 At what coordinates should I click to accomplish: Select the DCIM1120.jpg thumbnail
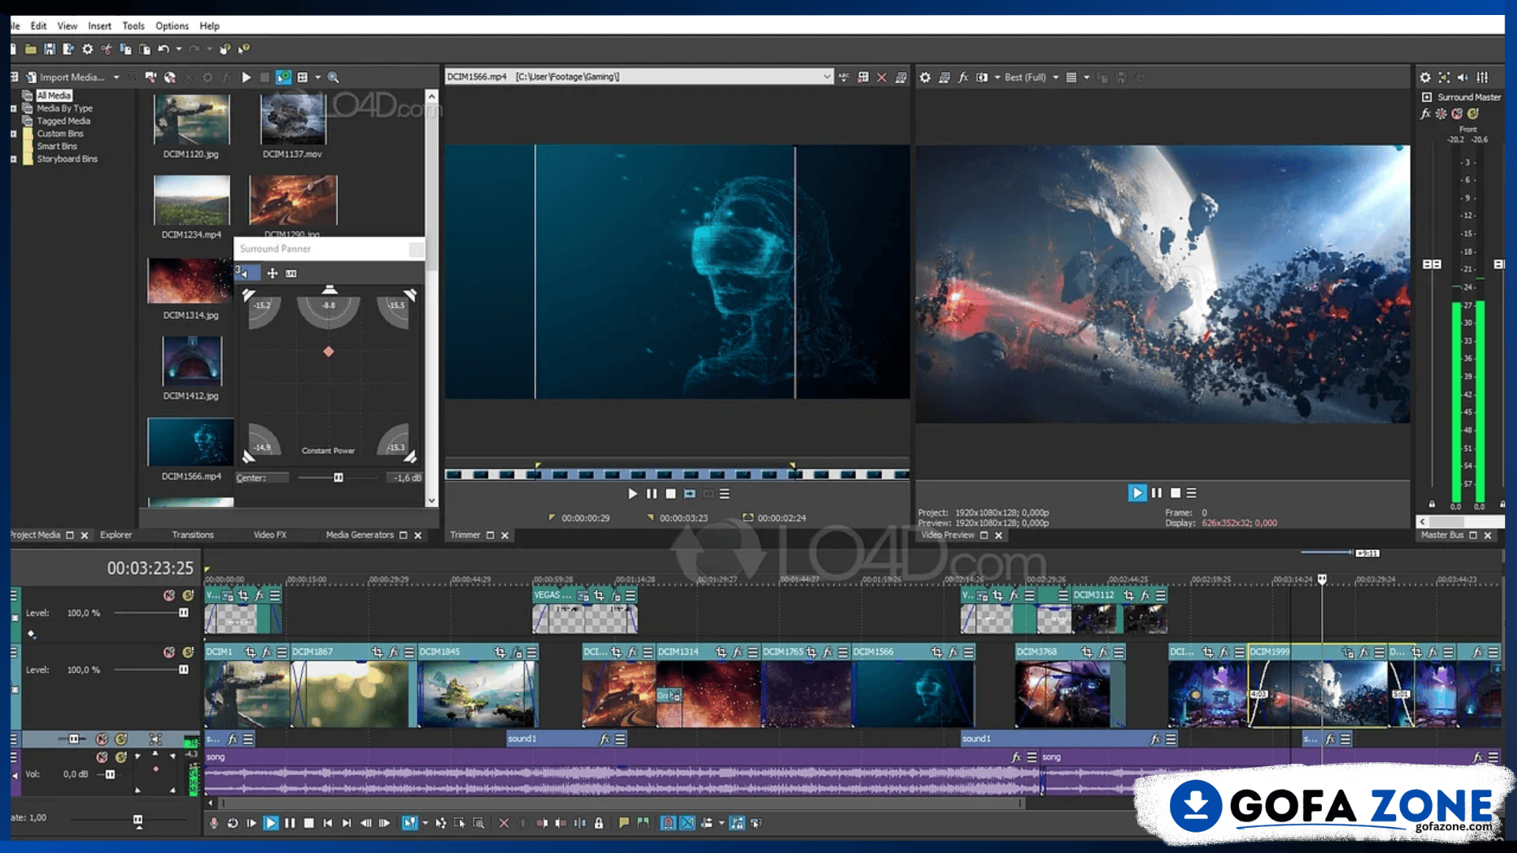191,119
